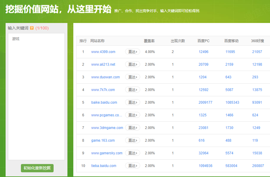Click 直达 button for tieba.baidu.com
Screen dimensions: 270x177
coord(133,166)
